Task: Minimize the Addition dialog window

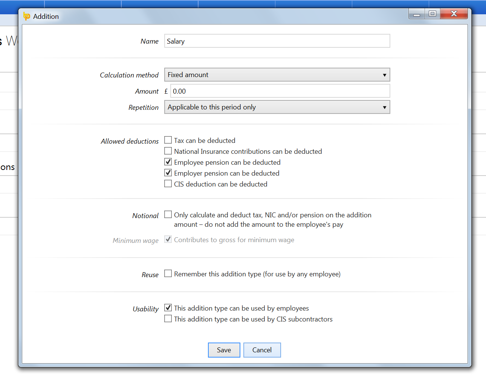Action: [417, 14]
